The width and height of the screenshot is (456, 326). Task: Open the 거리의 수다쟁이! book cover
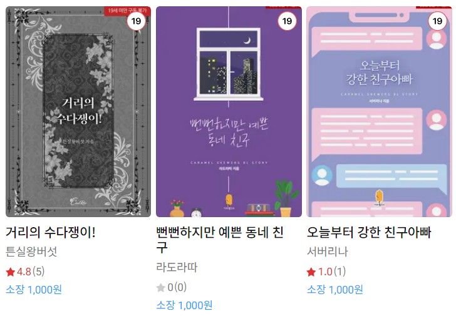[x=78, y=111]
